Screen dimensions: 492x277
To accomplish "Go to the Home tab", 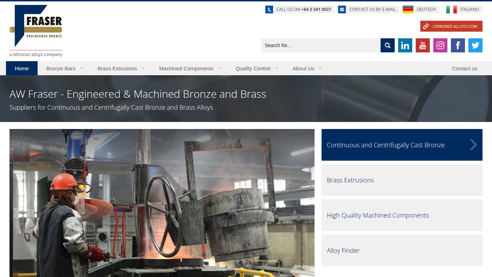I will [22, 68].
